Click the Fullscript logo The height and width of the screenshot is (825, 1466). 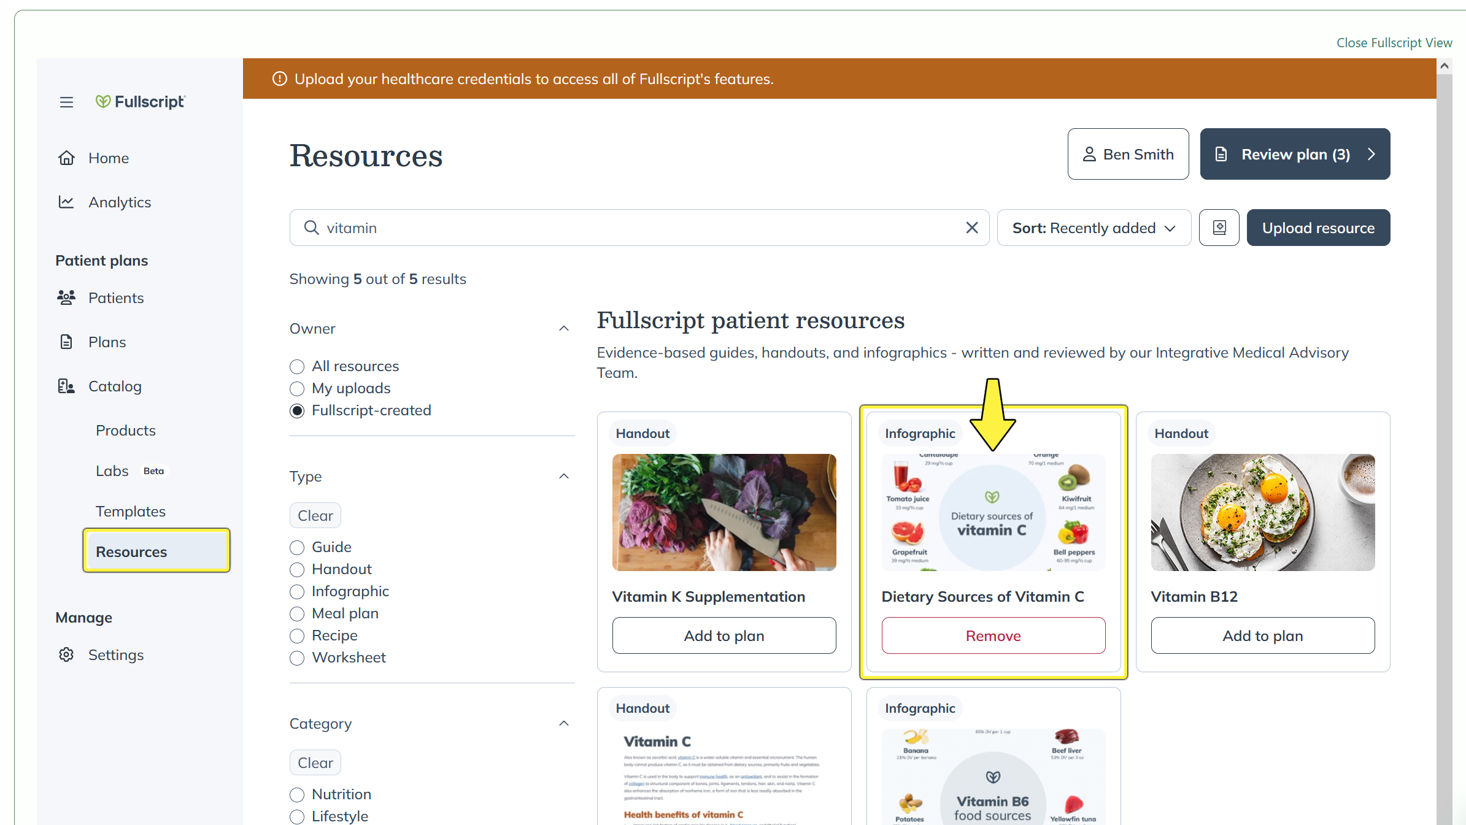click(141, 102)
